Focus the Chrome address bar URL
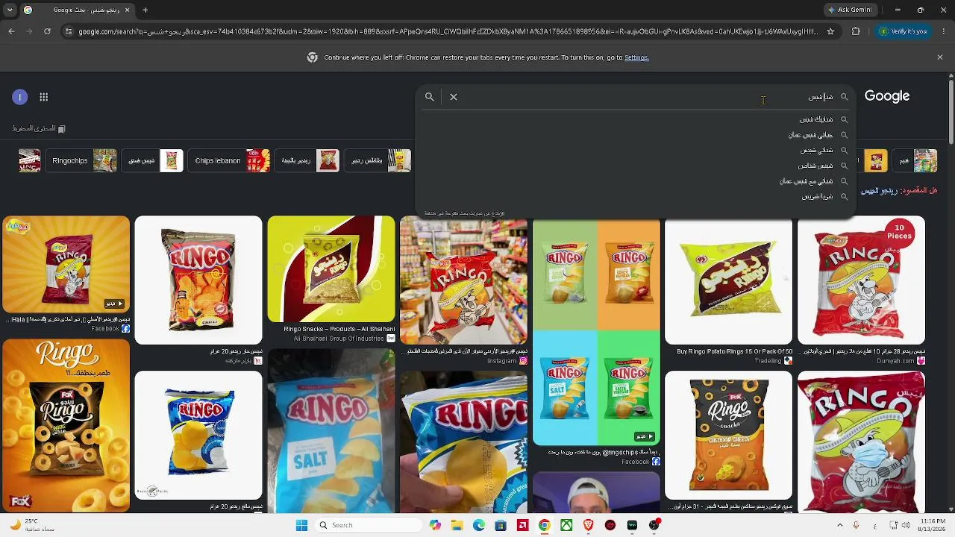Viewport: 955px width, 537px height. [448, 31]
